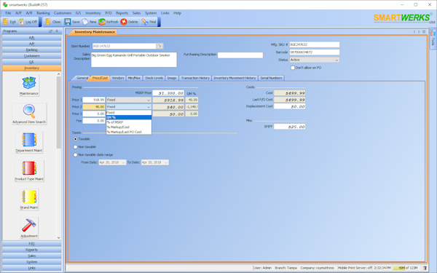Choose % of MSRP in dropdown list
Screen dimensions: 437x273
pyautogui.click(x=129, y=122)
